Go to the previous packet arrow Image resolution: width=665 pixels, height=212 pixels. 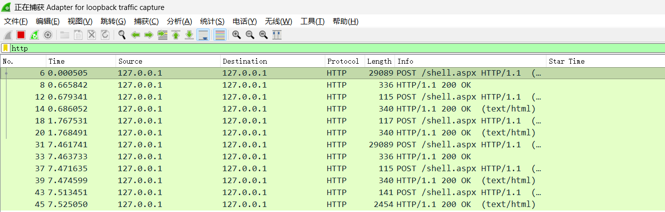tap(135, 35)
